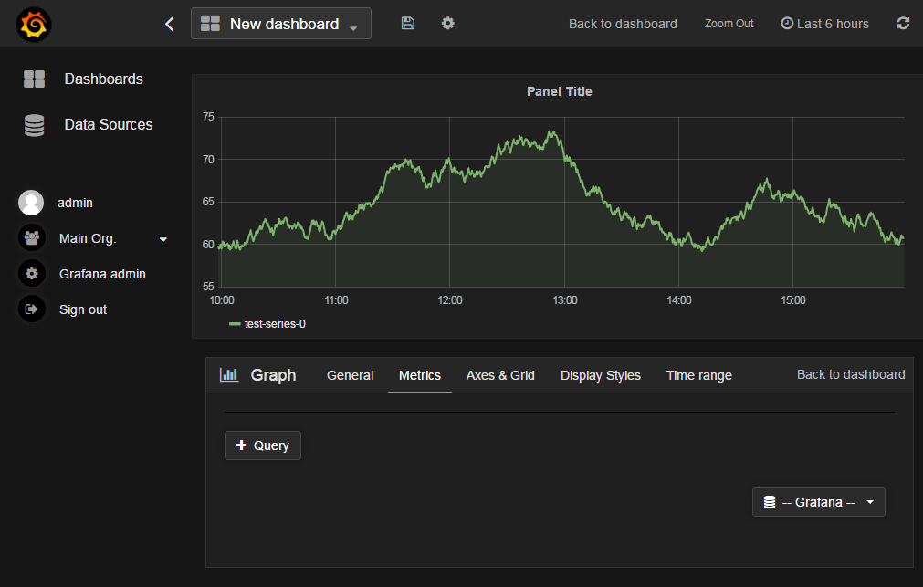This screenshot has width=923, height=587.
Task: Add a new query with + Query
Action: click(x=263, y=445)
